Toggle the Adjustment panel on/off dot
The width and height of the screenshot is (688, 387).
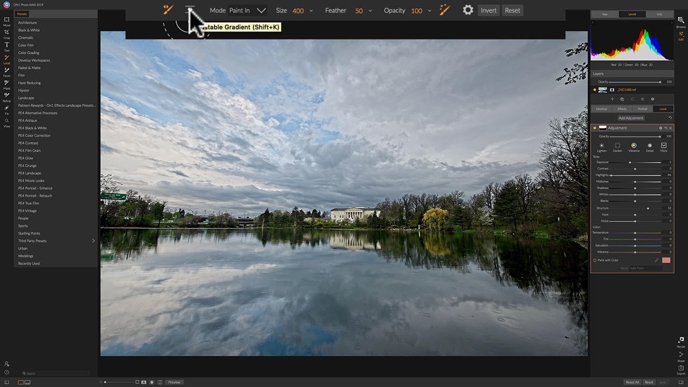pyautogui.click(x=594, y=128)
